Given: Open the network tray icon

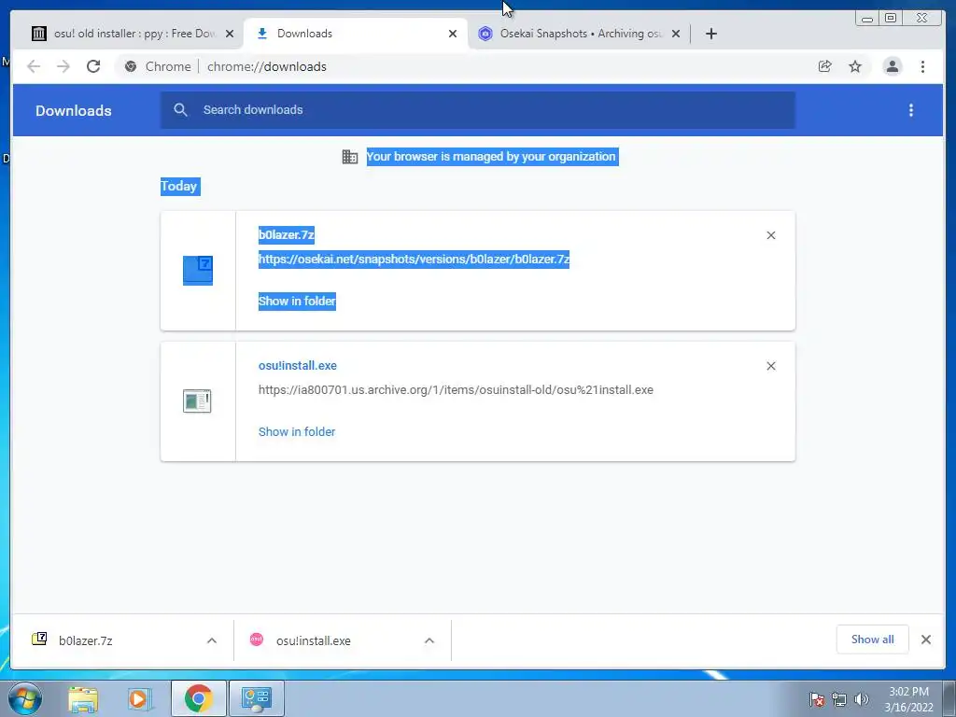Looking at the screenshot, I should (x=839, y=699).
